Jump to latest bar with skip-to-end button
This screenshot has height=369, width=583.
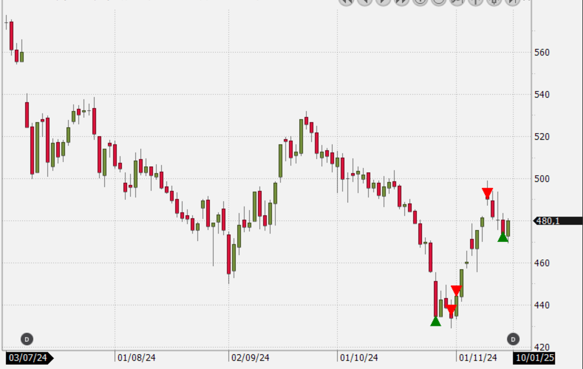click(512, 2)
